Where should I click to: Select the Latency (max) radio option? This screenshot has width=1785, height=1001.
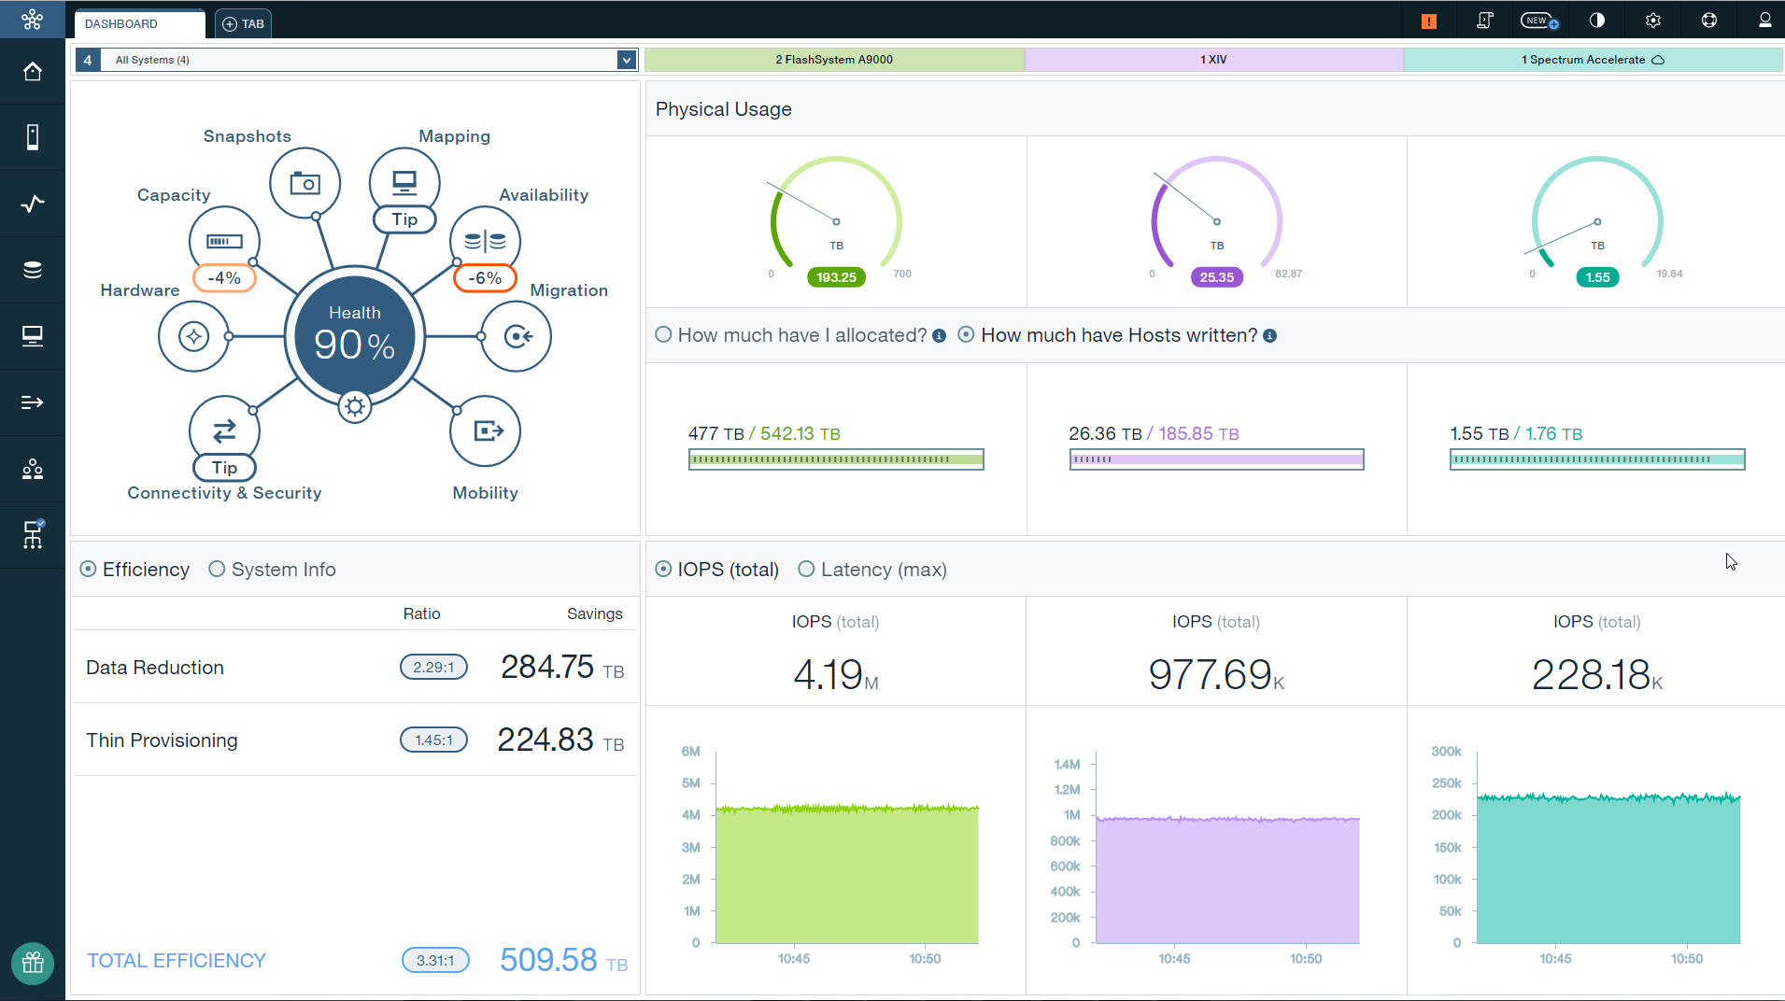(806, 569)
